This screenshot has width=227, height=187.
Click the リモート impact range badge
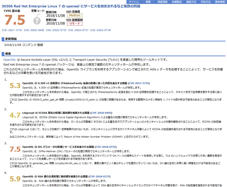[75, 24]
